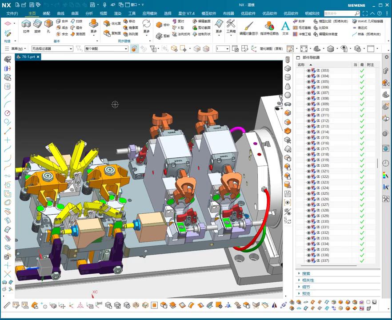Viewport: 392px width, 320px height.
Task: Click the 合并 (Unite) button
Action: pyautogui.click(x=62, y=21)
